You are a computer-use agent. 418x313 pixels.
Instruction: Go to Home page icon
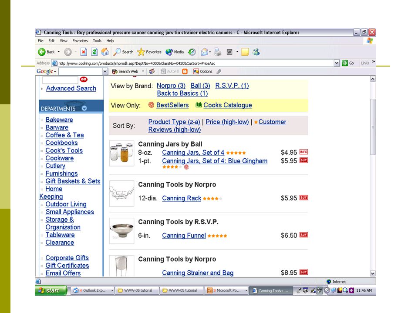click(x=105, y=52)
